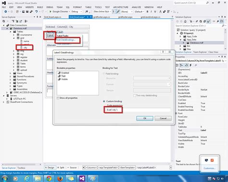Expand the Stored Procedures node
Viewport: 228px width, 182px height.
(x=11, y=76)
